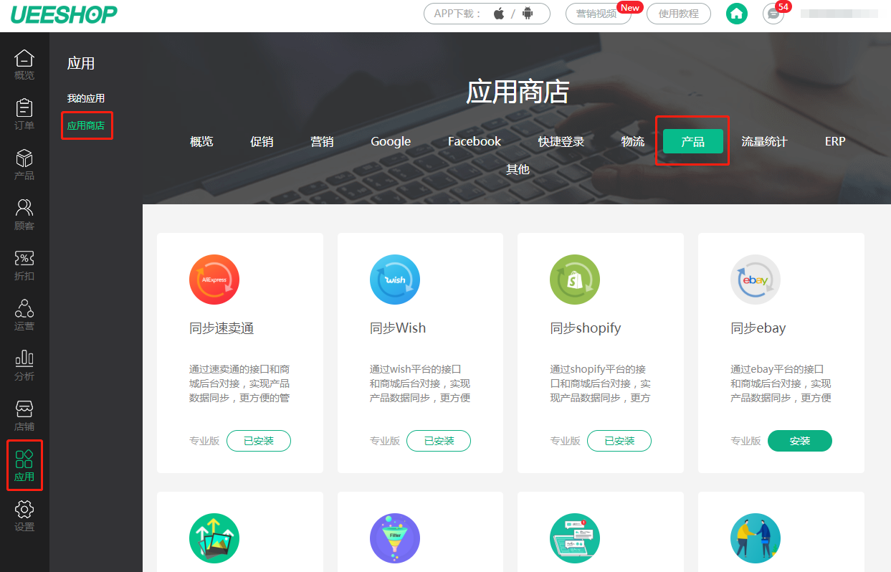Viewport: 891px width, 572px height.
Task: Open 应用商店 in the submenu
Action: pos(86,125)
